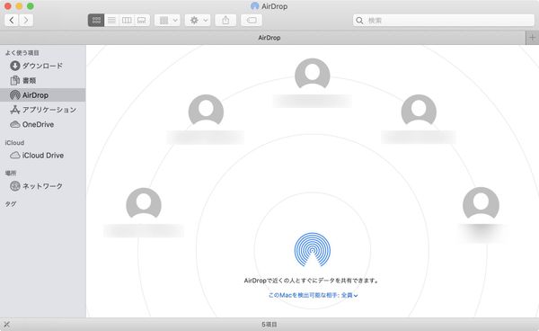Open iCloud Drive in the sidebar

point(42,156)
